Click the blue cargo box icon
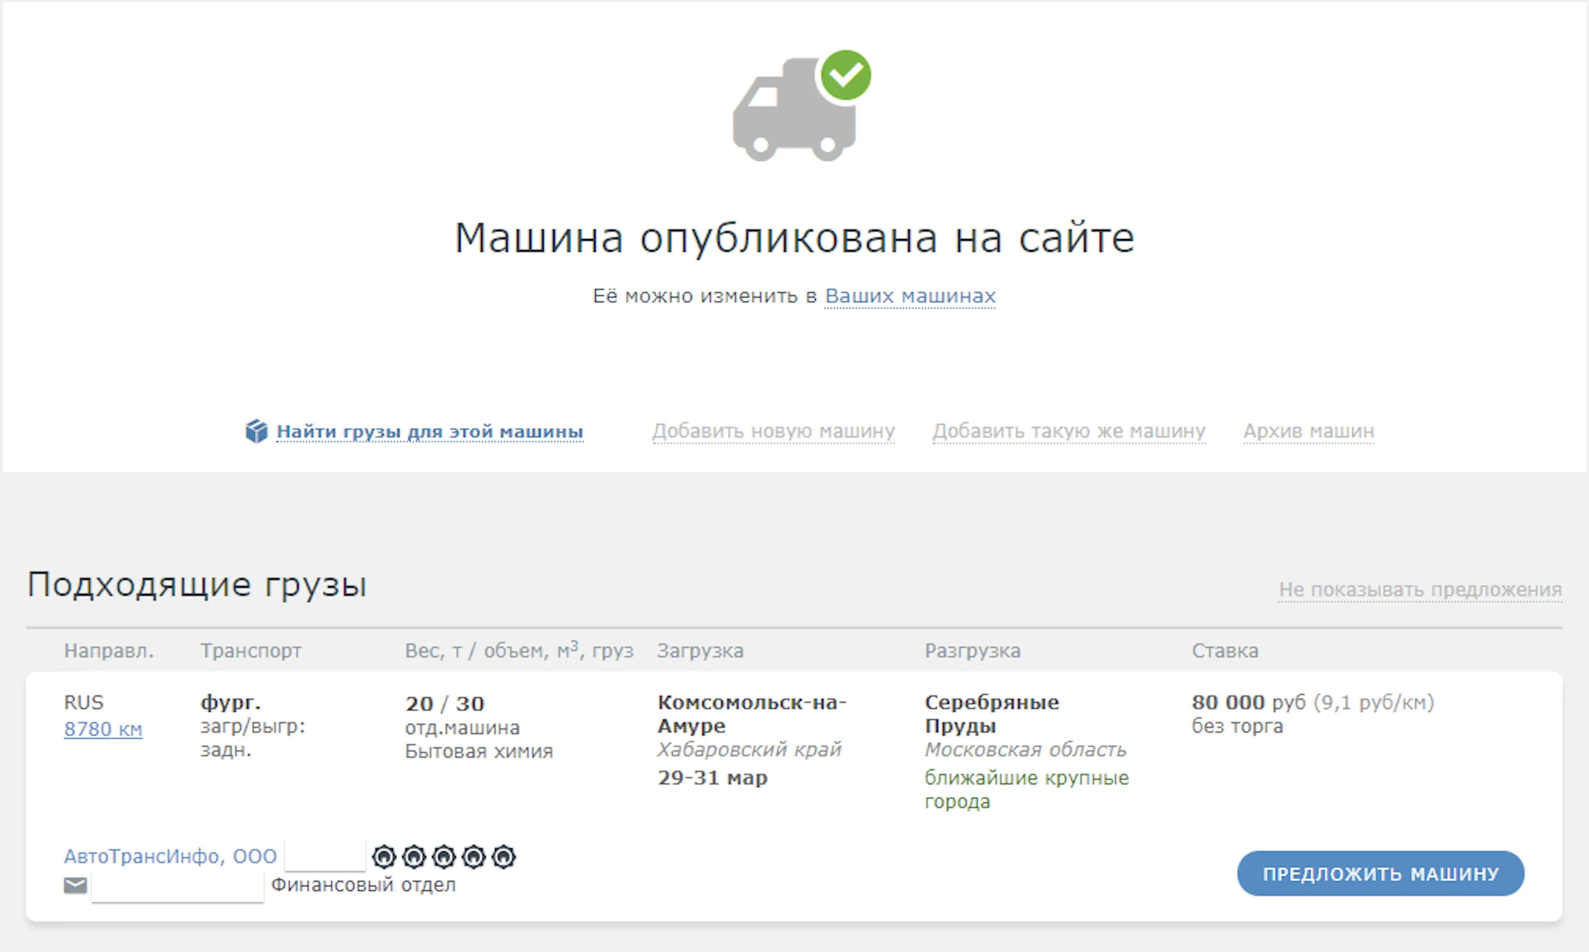Image resolution: width=1589 pixels, height=952 pixels. pos(256,431)
